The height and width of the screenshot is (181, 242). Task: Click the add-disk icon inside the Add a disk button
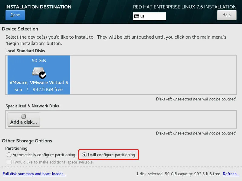pyautogui.click(x=23, y=116)
